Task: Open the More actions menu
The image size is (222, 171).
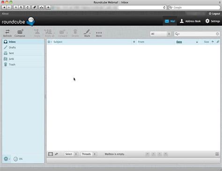Action: point(99,34)
